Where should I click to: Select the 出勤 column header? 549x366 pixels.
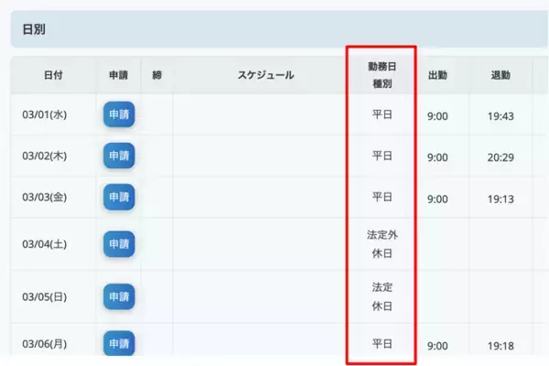(437, 75)
